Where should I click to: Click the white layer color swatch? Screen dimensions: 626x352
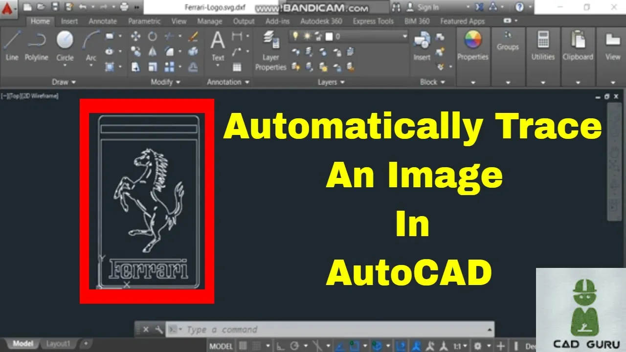coord(329,36)
